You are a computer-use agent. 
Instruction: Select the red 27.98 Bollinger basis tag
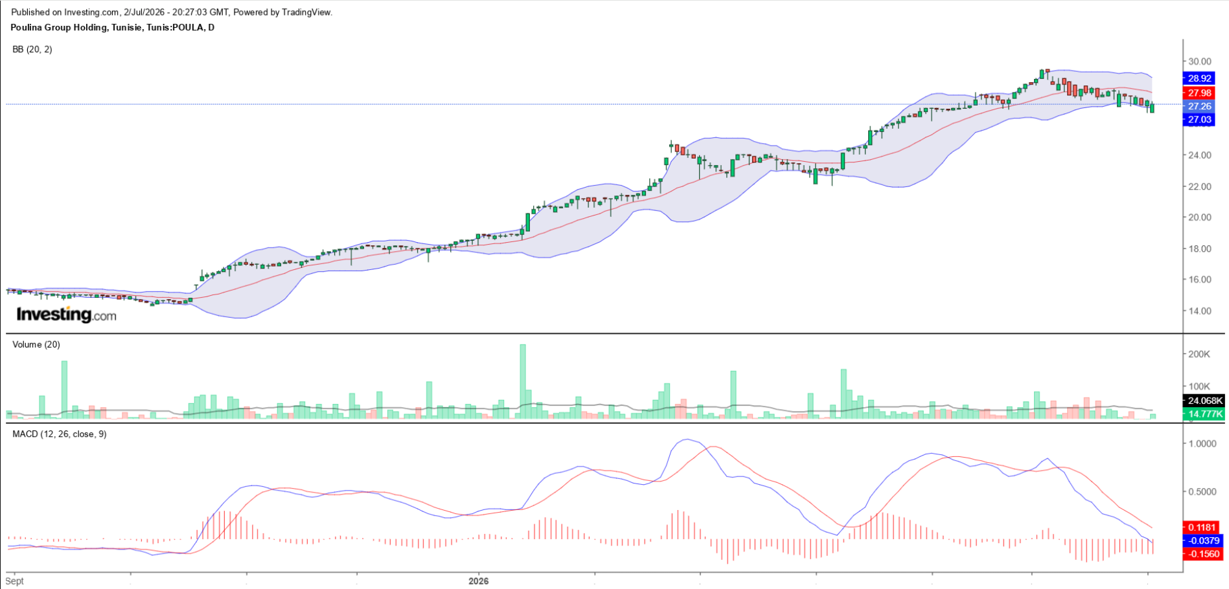[x=1199, y=93]
